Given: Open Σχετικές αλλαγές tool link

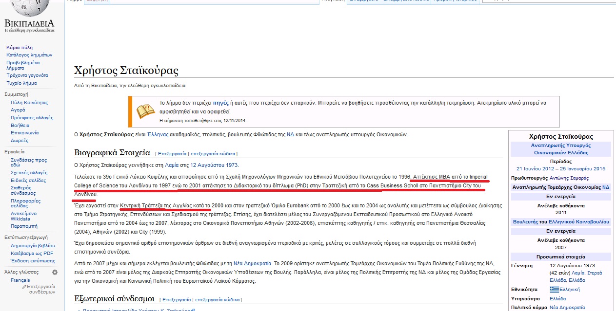Looking at the screenshot, I should [29, 173].
